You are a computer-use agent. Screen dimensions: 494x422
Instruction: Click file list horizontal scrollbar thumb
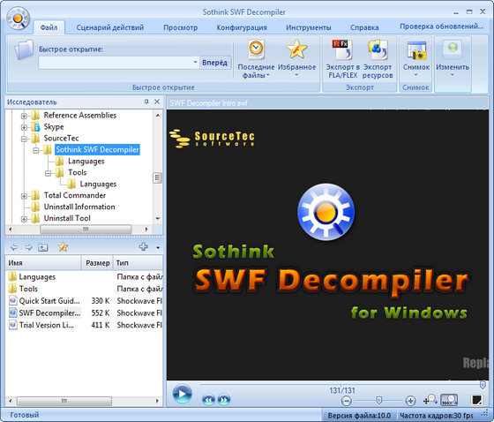coord(64,401)
